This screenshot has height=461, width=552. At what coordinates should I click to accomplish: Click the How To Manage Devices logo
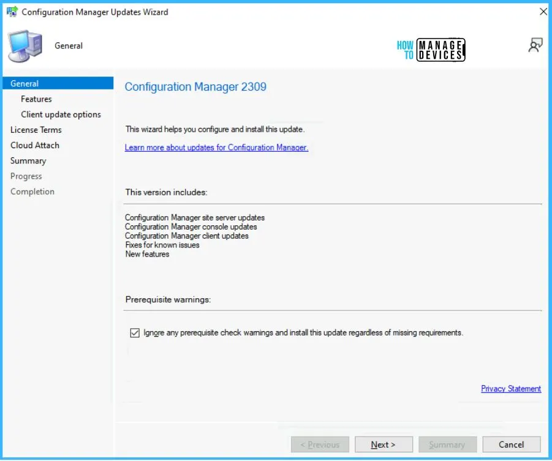431,50
